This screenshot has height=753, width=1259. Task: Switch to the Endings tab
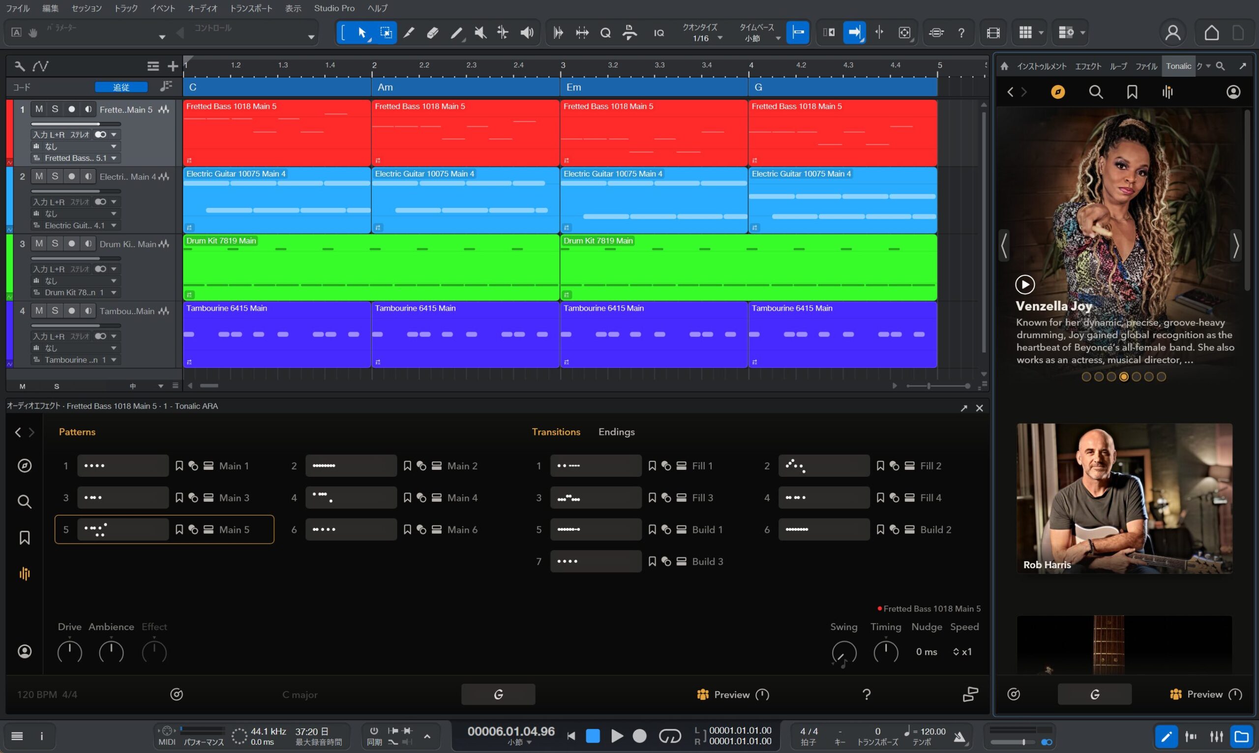click(616, 432)
